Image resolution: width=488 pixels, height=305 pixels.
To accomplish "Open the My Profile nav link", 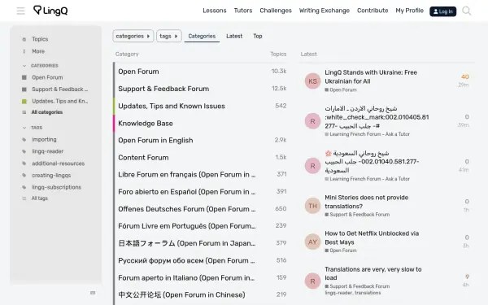I will (410, 11).
